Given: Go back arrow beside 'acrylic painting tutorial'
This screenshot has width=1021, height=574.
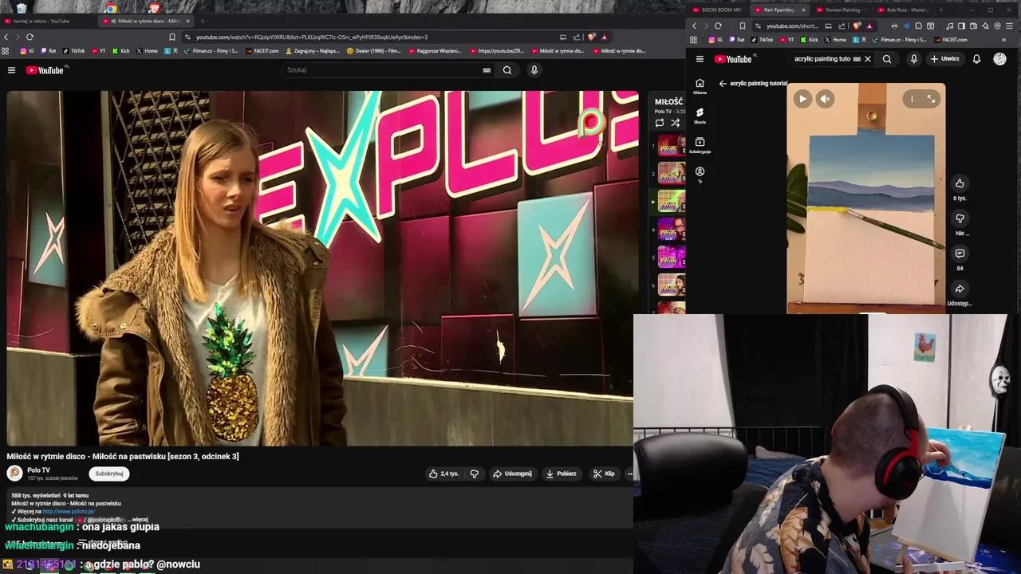Looking at the screenshot, I should 723,84.
